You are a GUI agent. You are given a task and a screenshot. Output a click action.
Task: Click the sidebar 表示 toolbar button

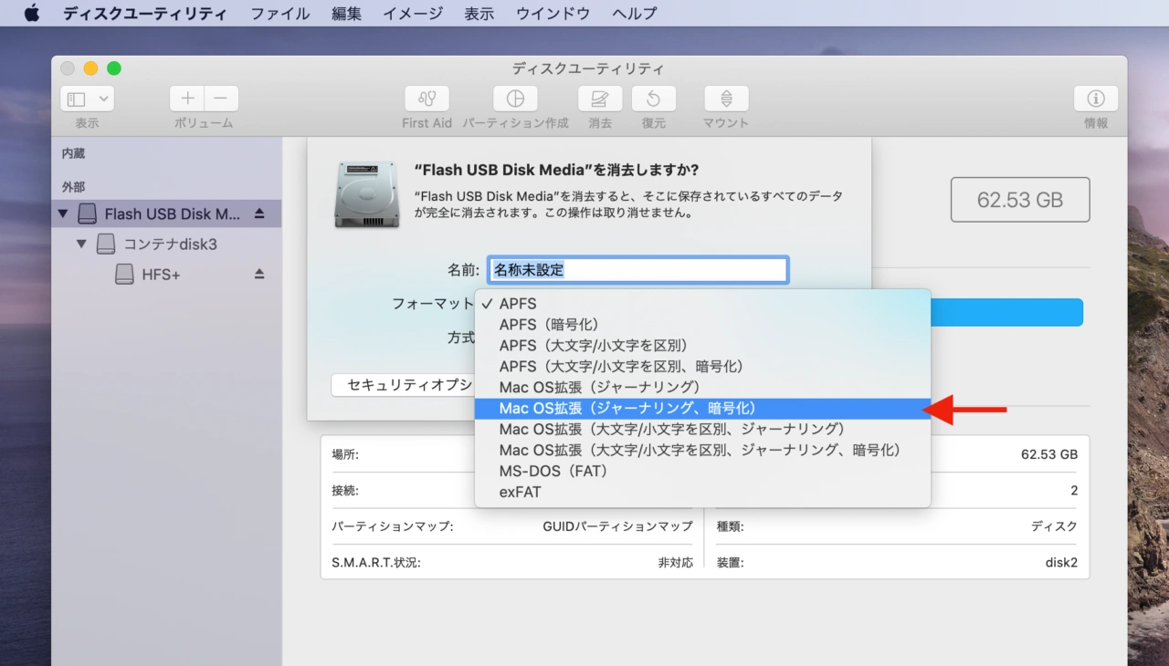[88, 99]
